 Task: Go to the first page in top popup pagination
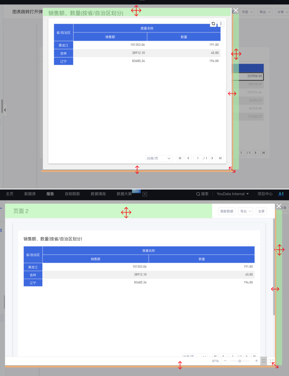click(180, 158)
